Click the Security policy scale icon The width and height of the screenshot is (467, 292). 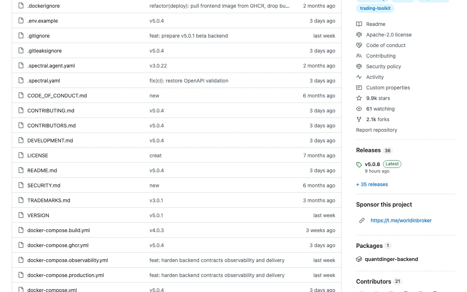[x=359, y=66]
